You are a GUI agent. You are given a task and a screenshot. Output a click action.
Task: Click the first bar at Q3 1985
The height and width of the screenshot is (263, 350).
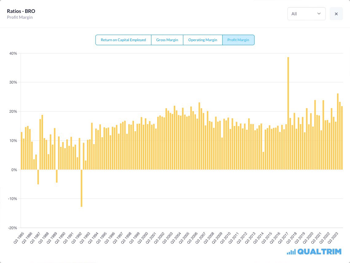[21, 151]
